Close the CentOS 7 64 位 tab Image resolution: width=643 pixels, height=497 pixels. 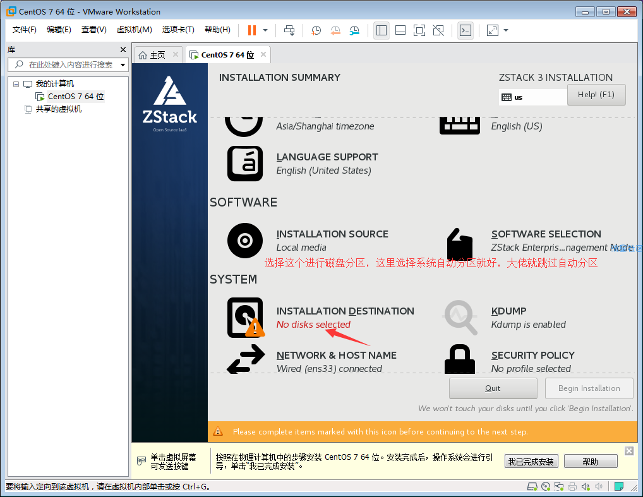[263, 54]
